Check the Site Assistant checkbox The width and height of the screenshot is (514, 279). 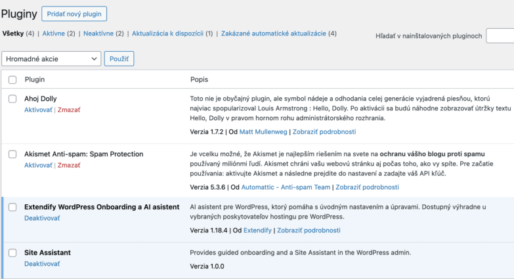point(12,253)
